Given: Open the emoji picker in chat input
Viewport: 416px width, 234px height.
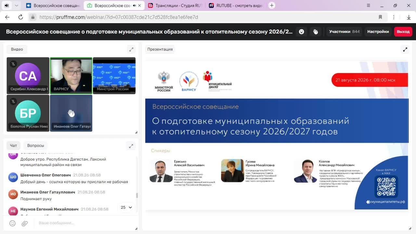Looking at the screenshot, I should coord(12,223).
